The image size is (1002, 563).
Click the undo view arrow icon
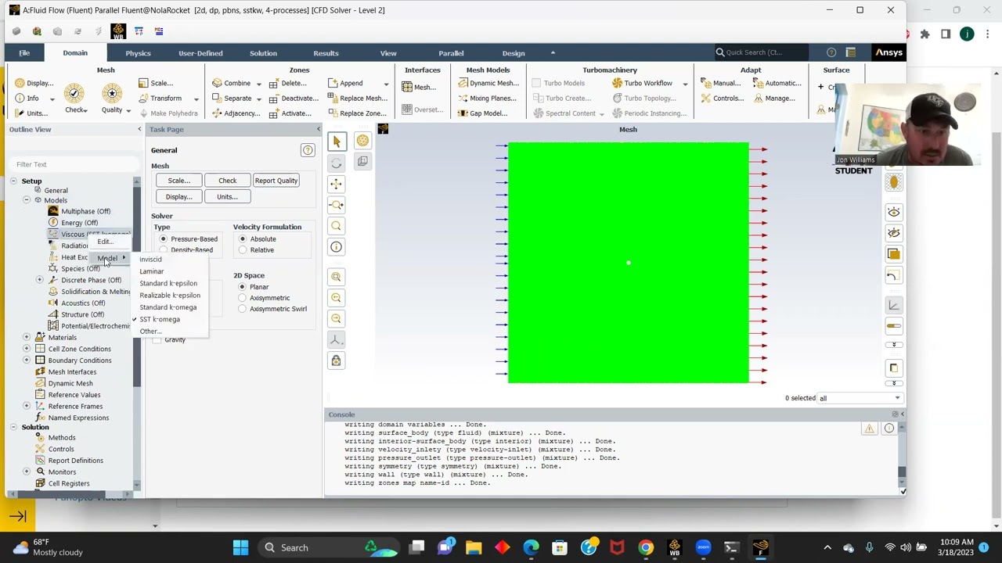pyautogui.click(x=894, y=275)
